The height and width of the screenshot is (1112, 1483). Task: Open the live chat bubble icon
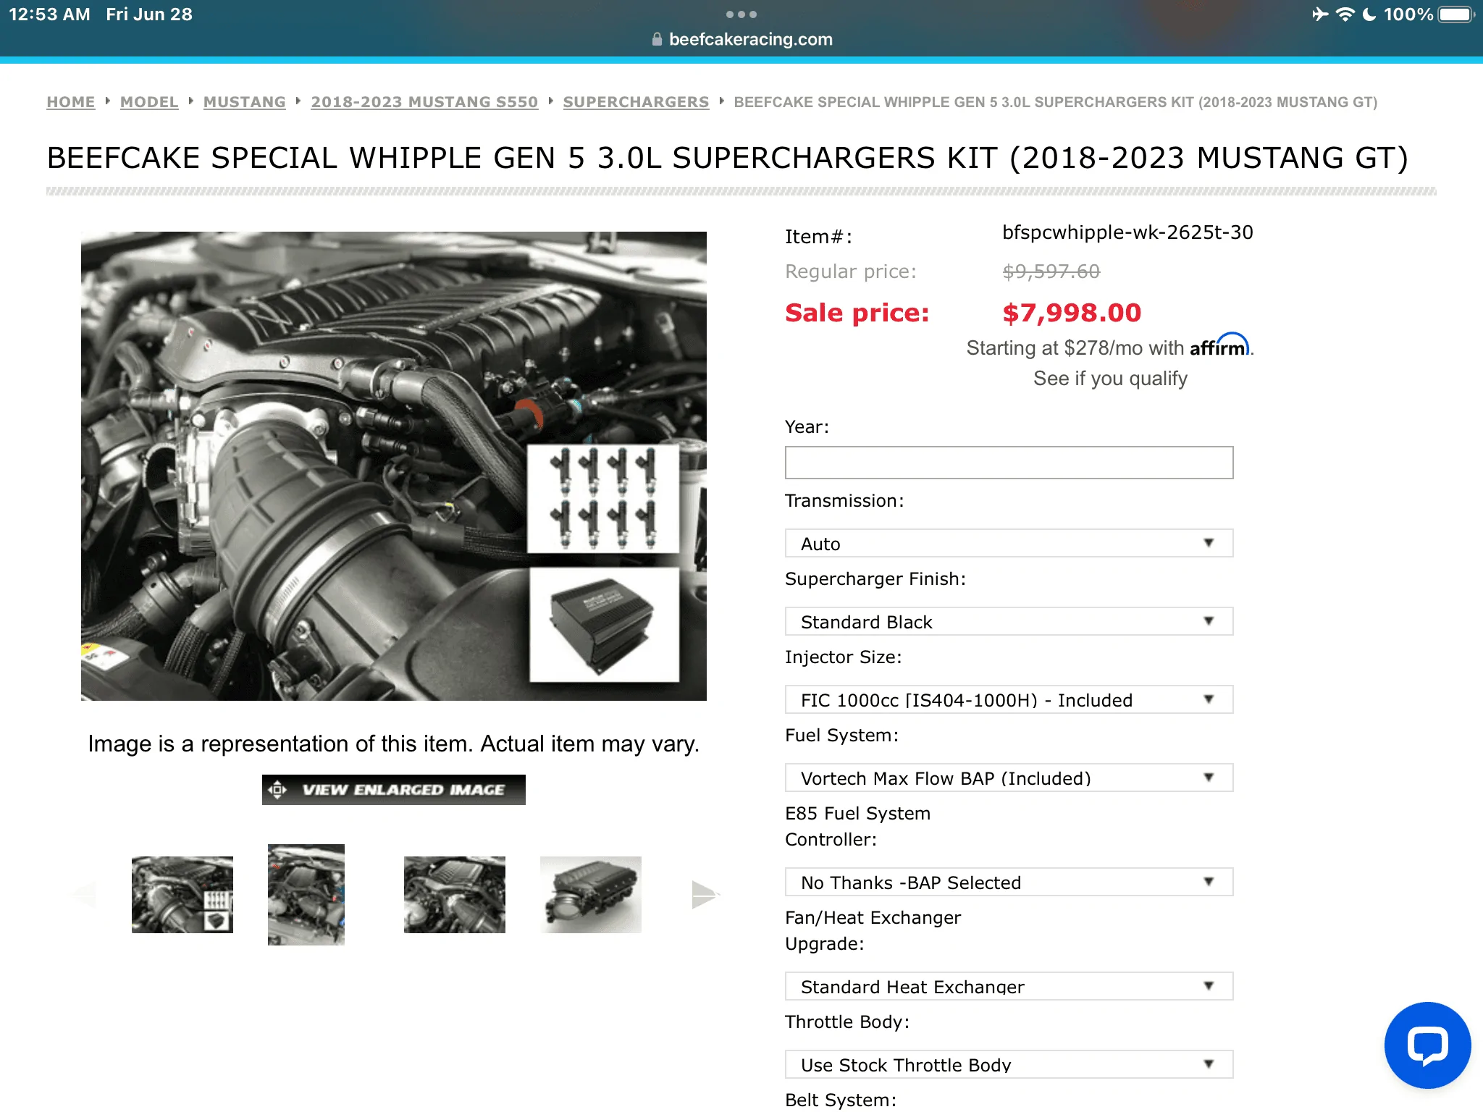coord(1427,1045)
